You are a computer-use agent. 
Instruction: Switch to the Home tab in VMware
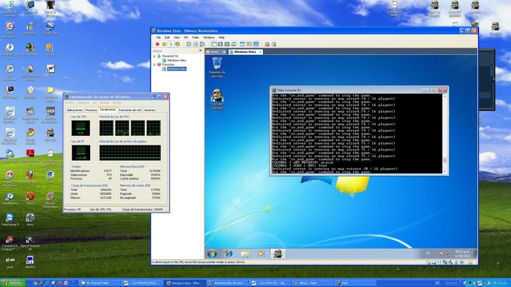(x=215, y=52)
